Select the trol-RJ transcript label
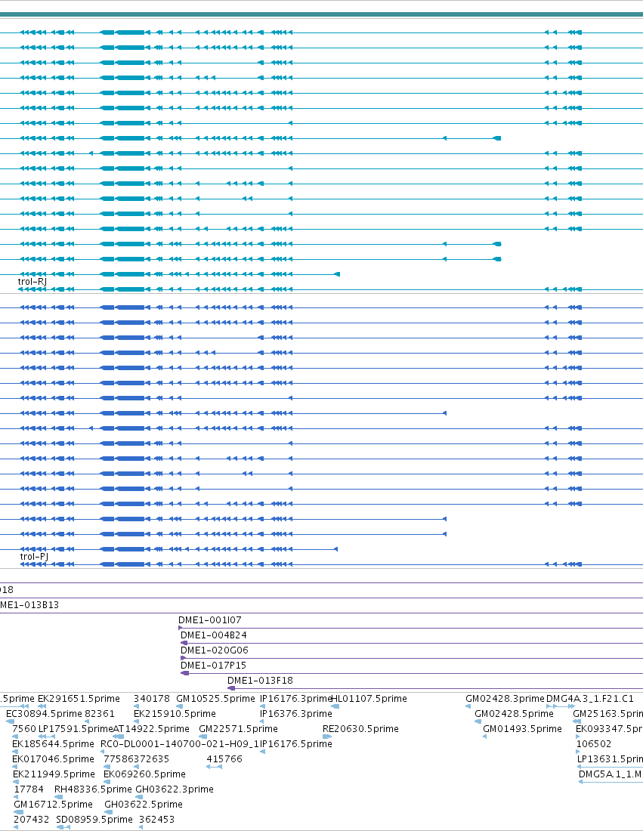This screenshot has height=831, width=643. click(x=32, y=282)
